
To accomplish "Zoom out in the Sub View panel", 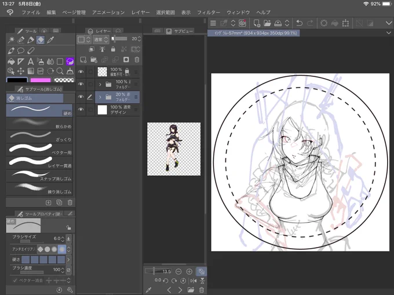I will (x=178, y=271).
